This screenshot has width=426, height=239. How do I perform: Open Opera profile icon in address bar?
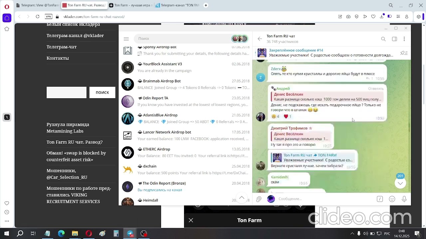(x=406, y=17)
